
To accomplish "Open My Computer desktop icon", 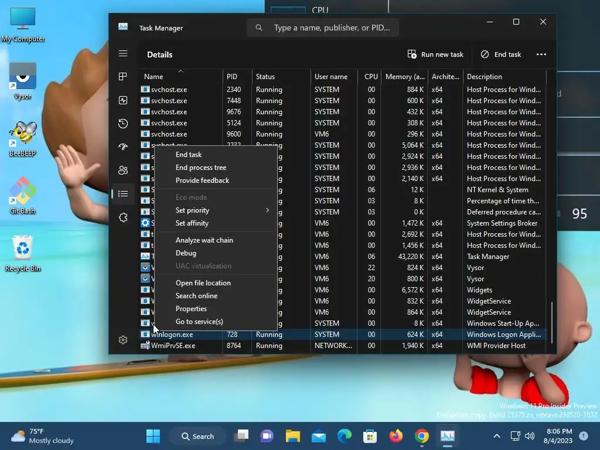I will coord(23,25).
